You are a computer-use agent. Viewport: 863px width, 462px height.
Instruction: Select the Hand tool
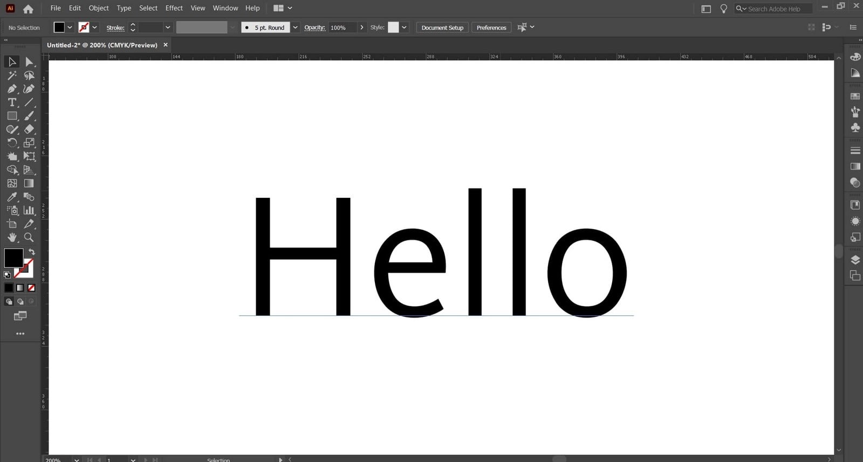click(x=12, y=237)
